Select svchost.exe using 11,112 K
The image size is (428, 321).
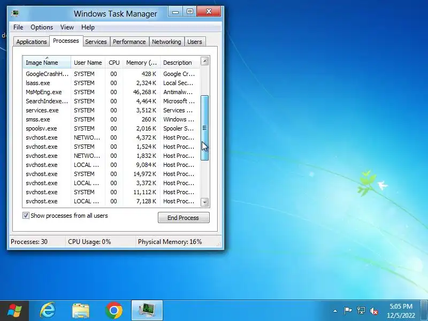[112, 192]
